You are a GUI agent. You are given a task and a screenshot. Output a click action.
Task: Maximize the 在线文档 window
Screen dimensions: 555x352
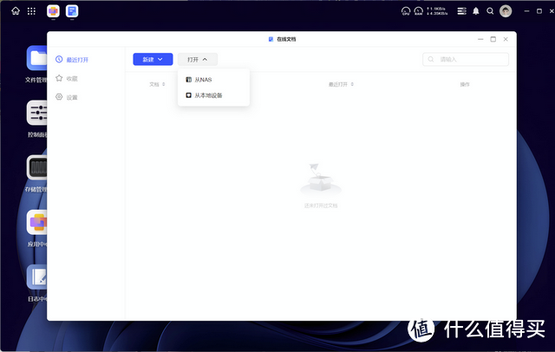click(x=493, y=39)
